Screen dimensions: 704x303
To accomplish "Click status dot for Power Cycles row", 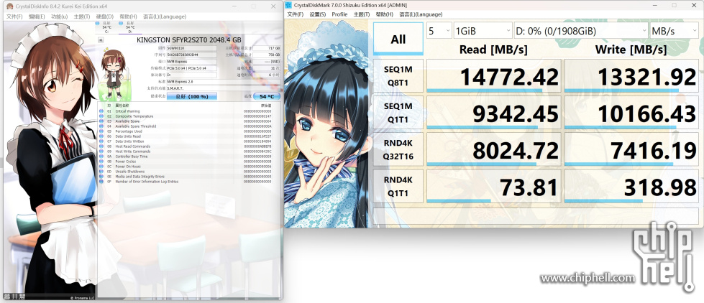I will [x=101, y=162].
